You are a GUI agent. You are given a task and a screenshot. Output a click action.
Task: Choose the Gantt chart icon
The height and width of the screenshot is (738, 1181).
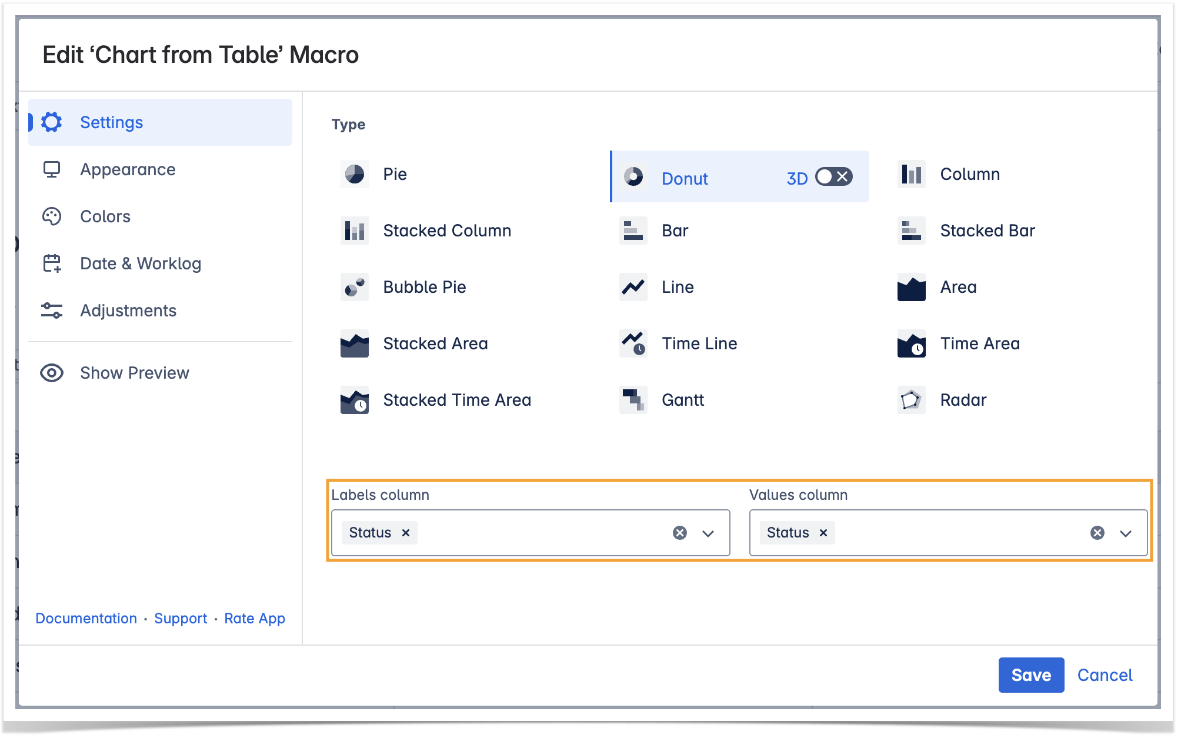(633, 400)
